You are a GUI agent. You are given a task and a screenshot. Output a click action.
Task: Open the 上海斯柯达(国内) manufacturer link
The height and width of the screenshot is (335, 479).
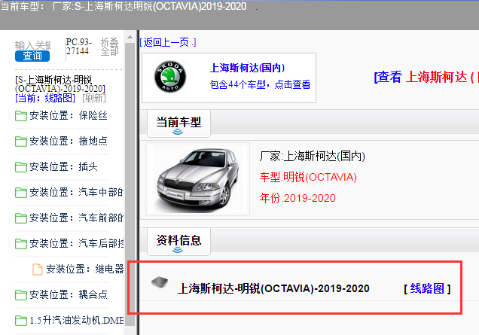pos(248,68)
